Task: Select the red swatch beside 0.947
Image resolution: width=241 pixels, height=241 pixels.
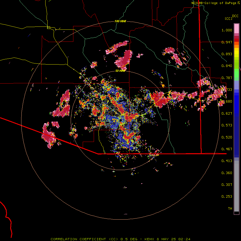Action: click(x=236, y=40)
